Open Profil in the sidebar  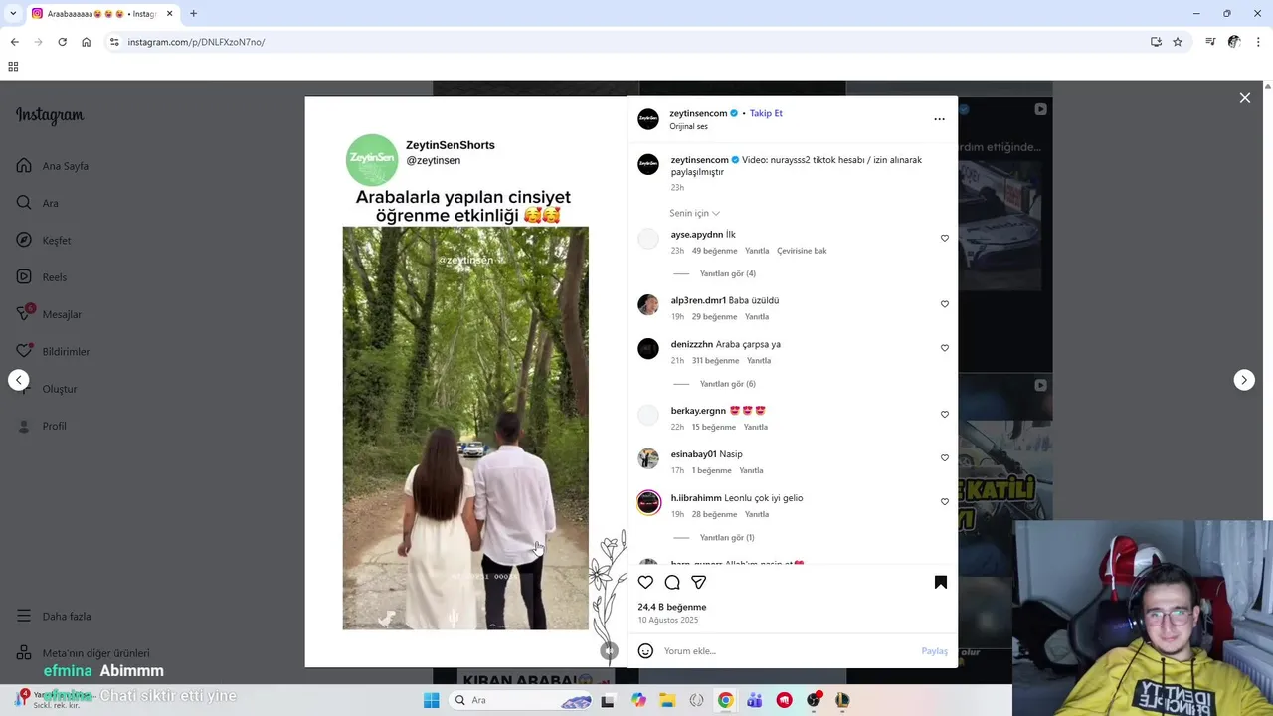click(42, 426)
